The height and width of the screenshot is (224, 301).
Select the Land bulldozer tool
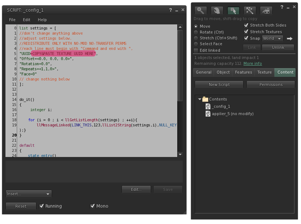[x=266, y=11]
